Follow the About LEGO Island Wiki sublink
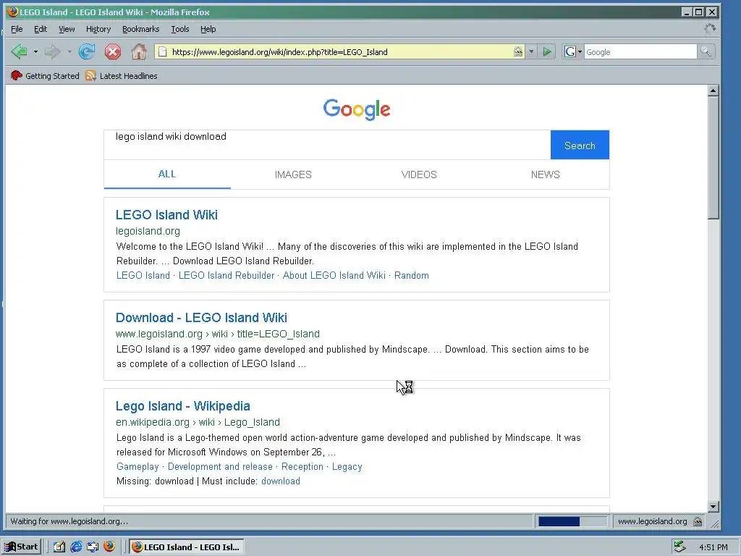The height and width of the screenshot is (556, 741). pos(334,275)
